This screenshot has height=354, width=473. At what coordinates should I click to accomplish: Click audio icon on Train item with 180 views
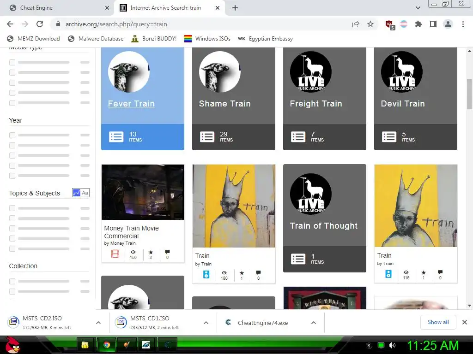(206, 274)
